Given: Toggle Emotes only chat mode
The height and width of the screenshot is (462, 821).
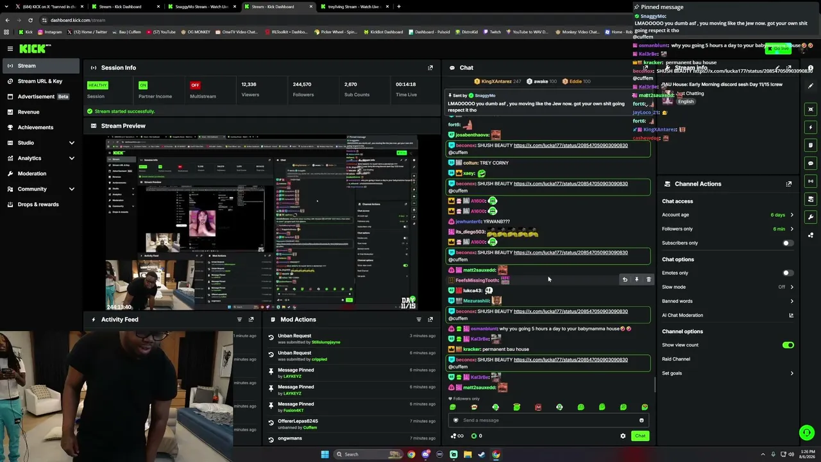Looking at the screenshot, I should pyautogui.click(x=788, y=273).
